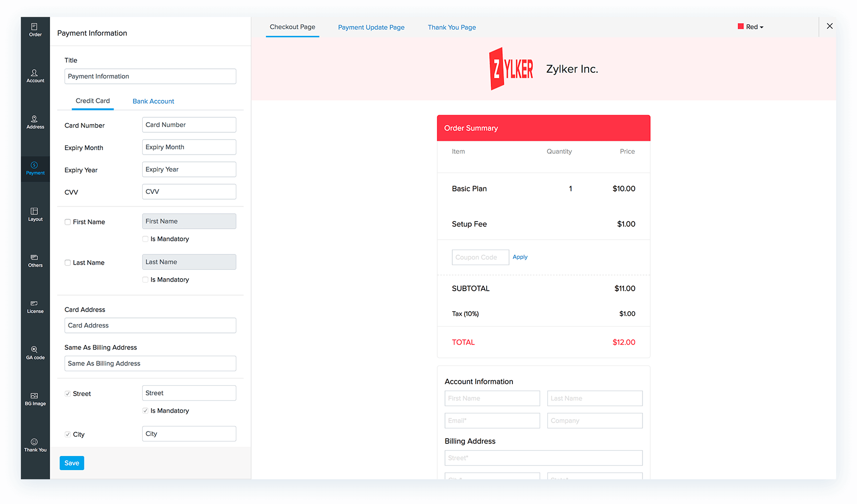Select the BG Image sidebar icon

click(35, 399)
